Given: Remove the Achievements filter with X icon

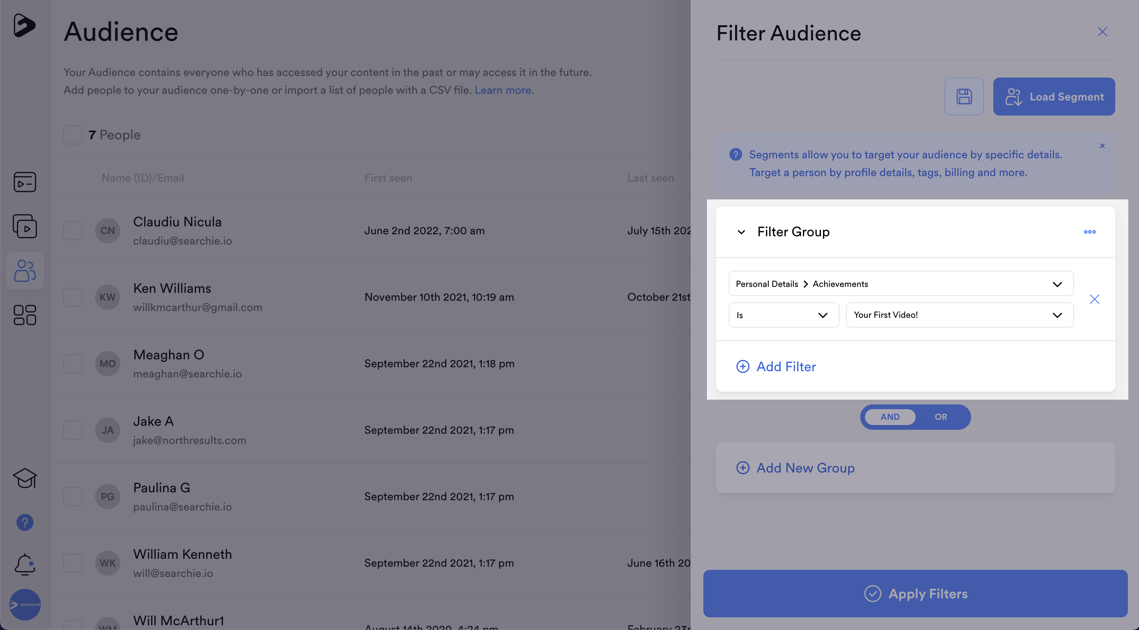Looking at the screenshot, I should pyautogui.click(x=1094, y=299).
